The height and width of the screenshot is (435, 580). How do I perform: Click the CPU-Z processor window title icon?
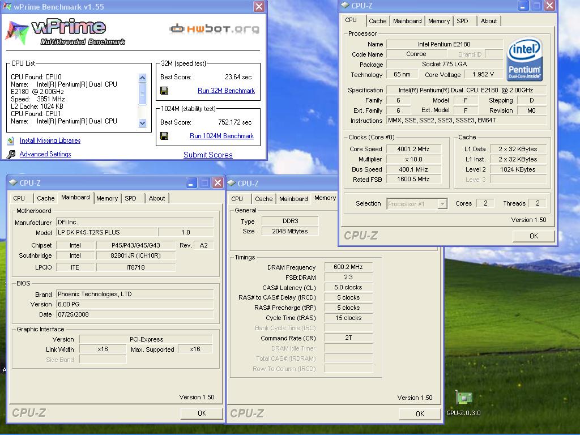345,5
